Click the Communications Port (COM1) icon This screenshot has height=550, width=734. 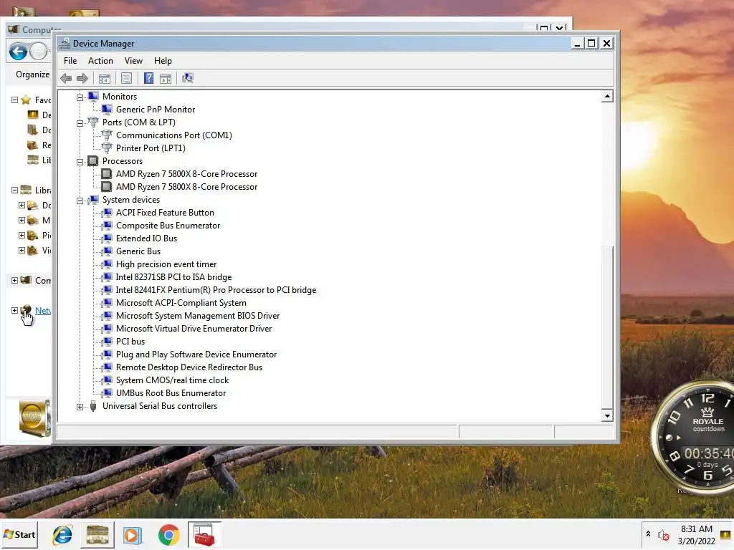[x=107, y=135]
